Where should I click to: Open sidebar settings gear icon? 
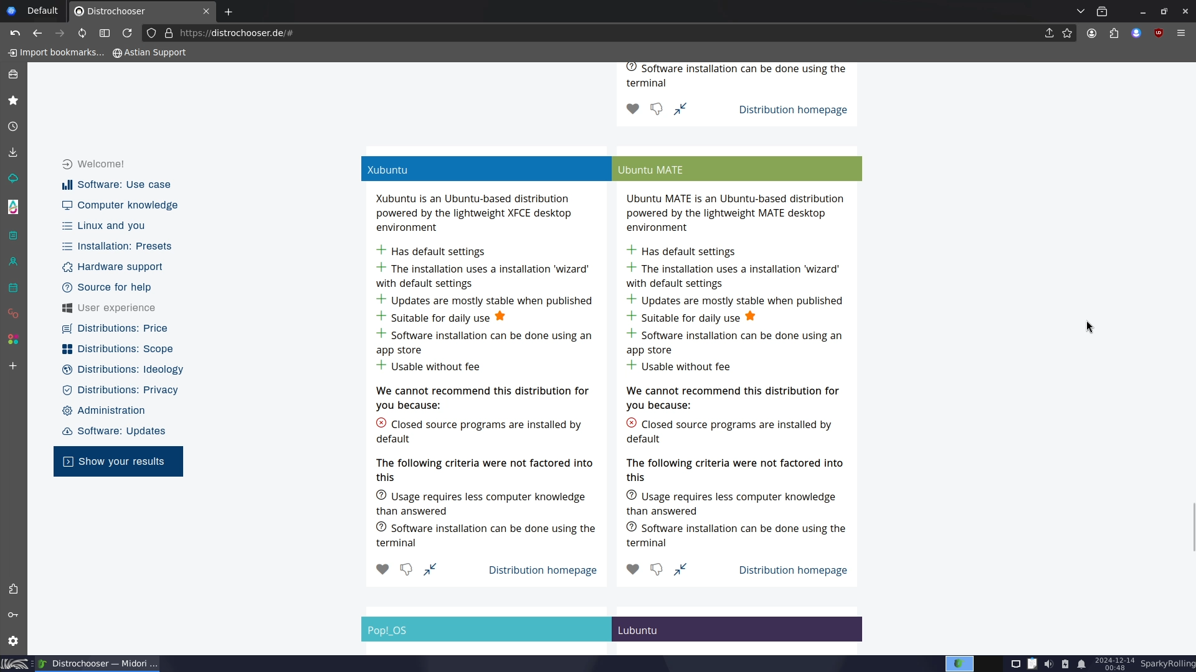click(13, 641)
